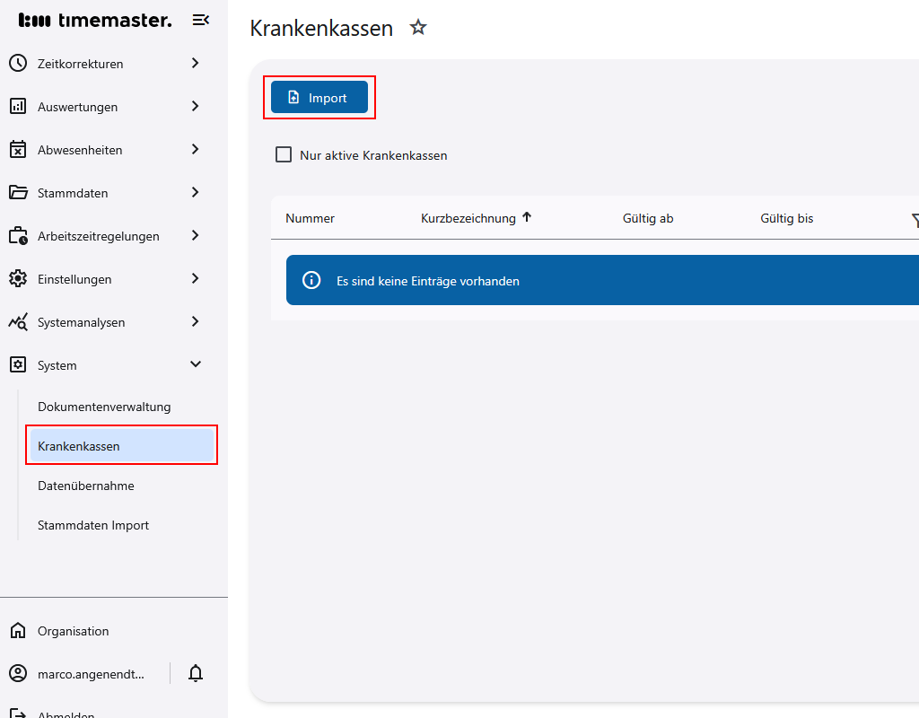This screenshot has width=919, height=718.
Task: Collapse the sidebar with the menu icon
Action: [201, 19]
